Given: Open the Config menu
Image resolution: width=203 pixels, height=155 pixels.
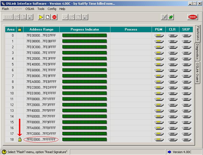Looking at the screenshot, I should [x=52, y=9].
